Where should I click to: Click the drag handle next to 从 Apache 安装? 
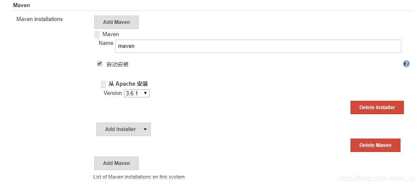(103, 84)
